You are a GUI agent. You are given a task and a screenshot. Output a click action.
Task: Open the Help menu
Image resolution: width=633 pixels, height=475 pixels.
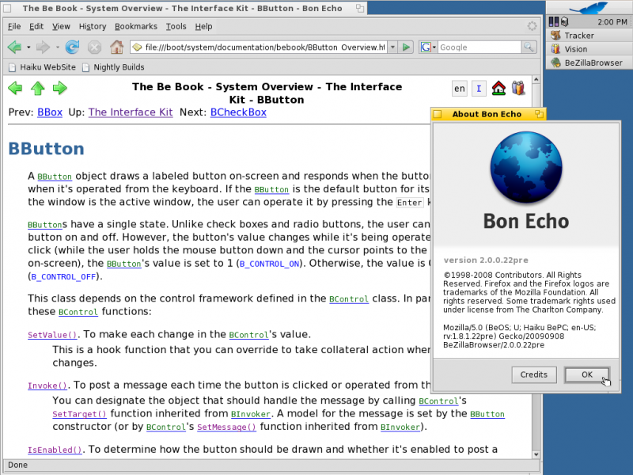click(203, 26)
